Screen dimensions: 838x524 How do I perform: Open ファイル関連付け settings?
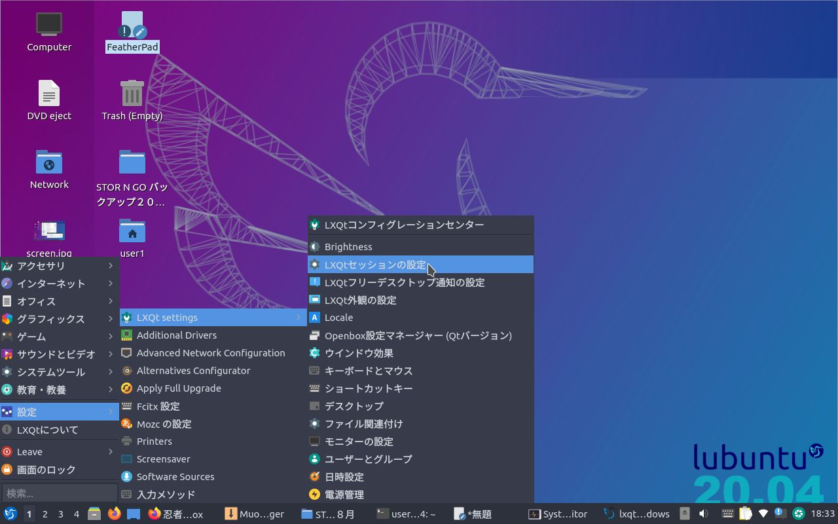421,424
